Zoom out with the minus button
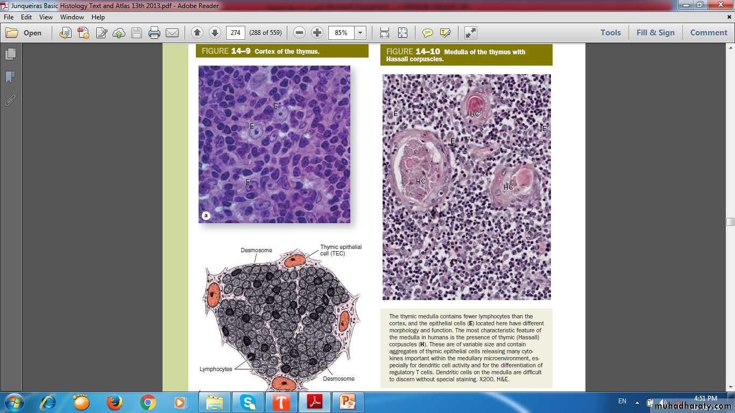Screen dimensions: 735x413 tap(300, 33)
